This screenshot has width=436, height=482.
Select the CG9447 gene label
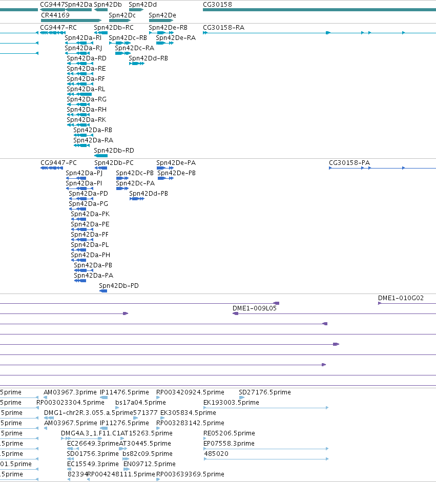pyautogui.click(x=52, y=5)
